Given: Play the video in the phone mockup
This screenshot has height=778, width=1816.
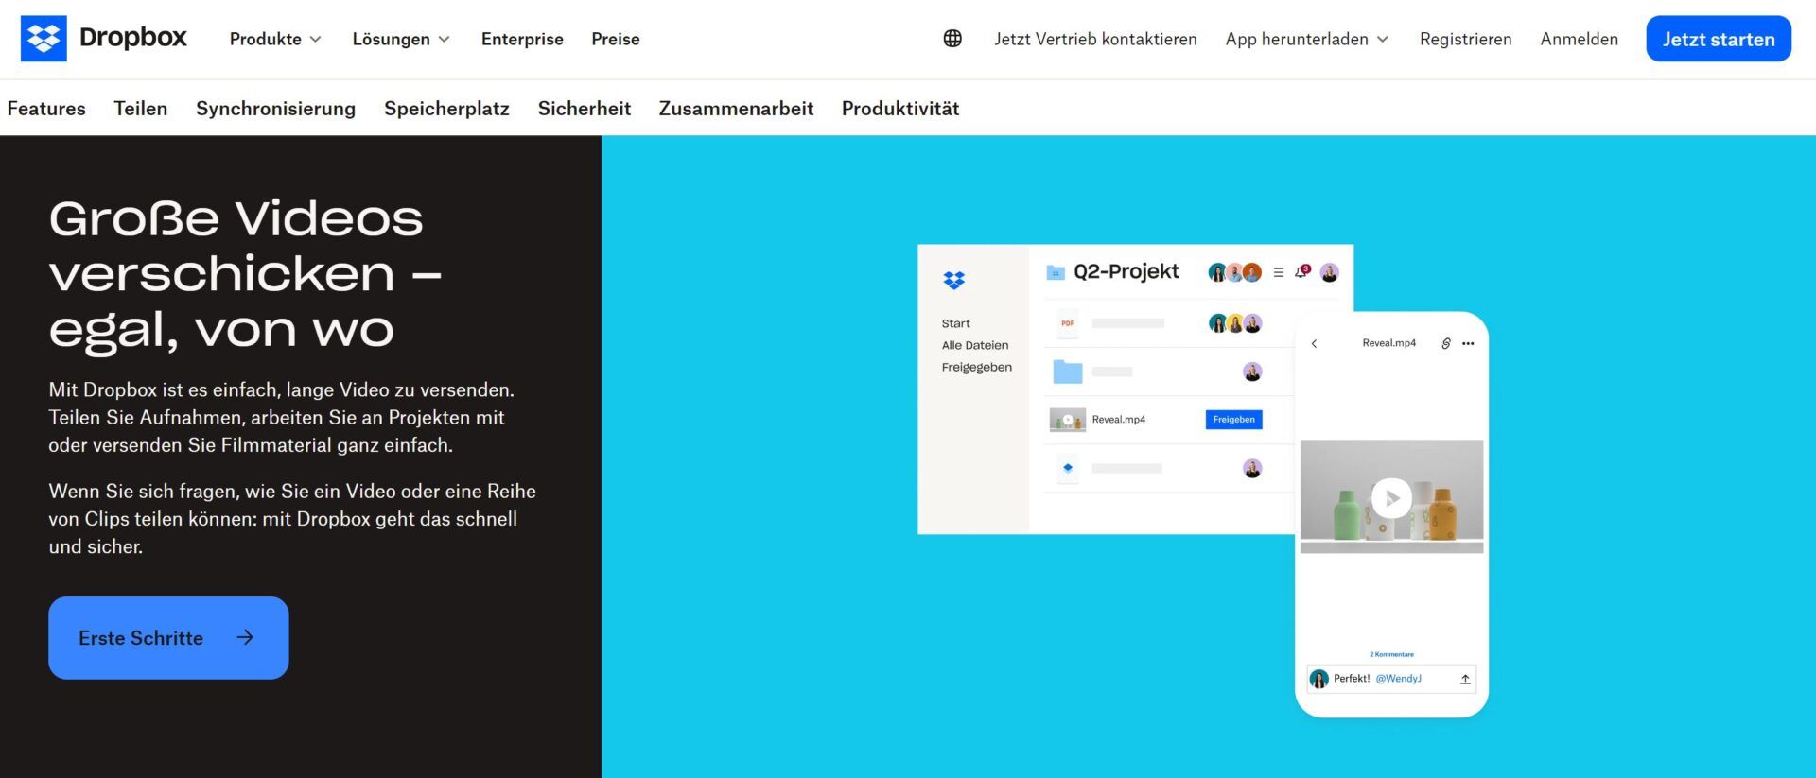Looking at the screenshot, I should [x=1391, y=498].
